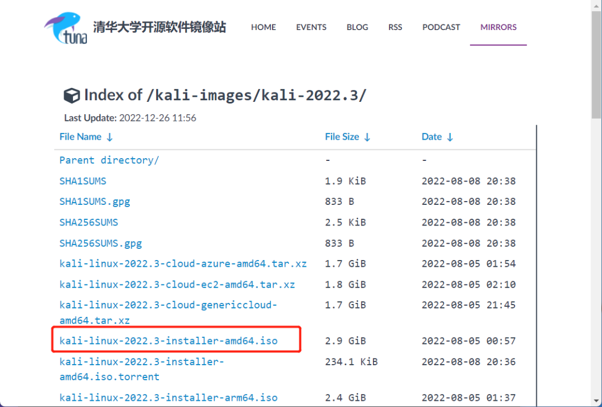The width and height of the screenshot is (602, 407).
Task: Download kali-linux-2022.3-installer-amd64.iso.torrent
Action: tap(142, 369)
